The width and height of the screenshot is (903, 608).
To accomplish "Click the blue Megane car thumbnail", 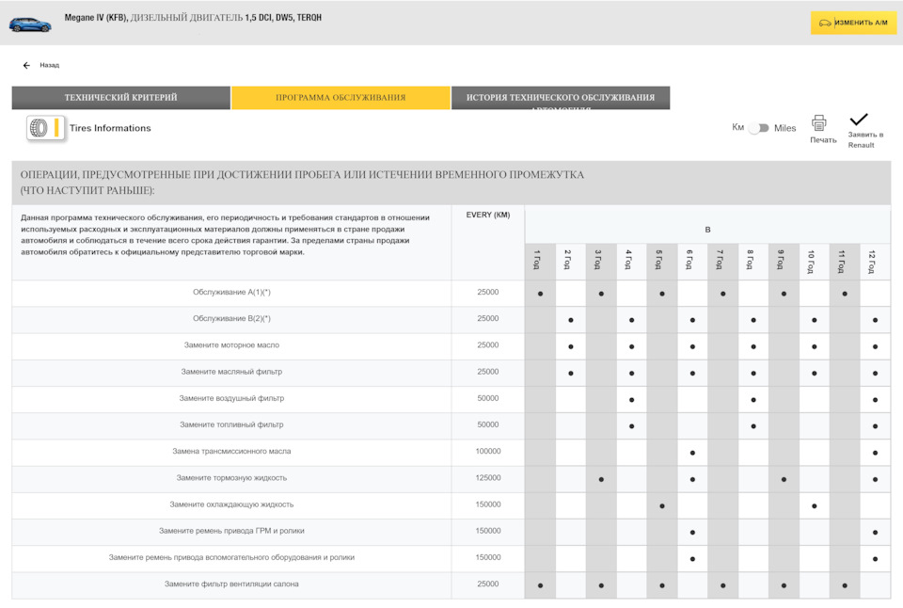I will (30, 24).
